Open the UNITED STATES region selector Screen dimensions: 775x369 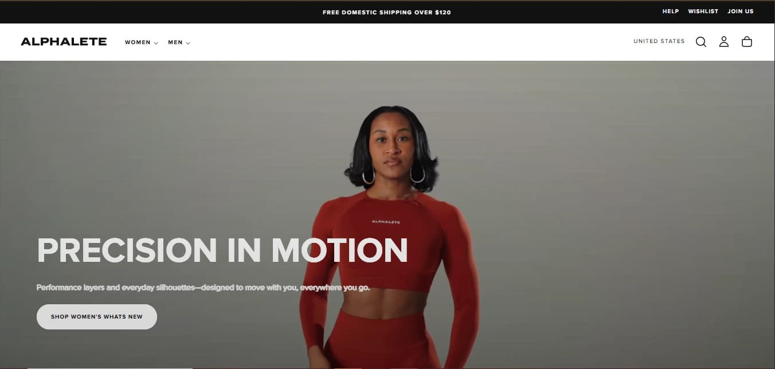point(659,41)
